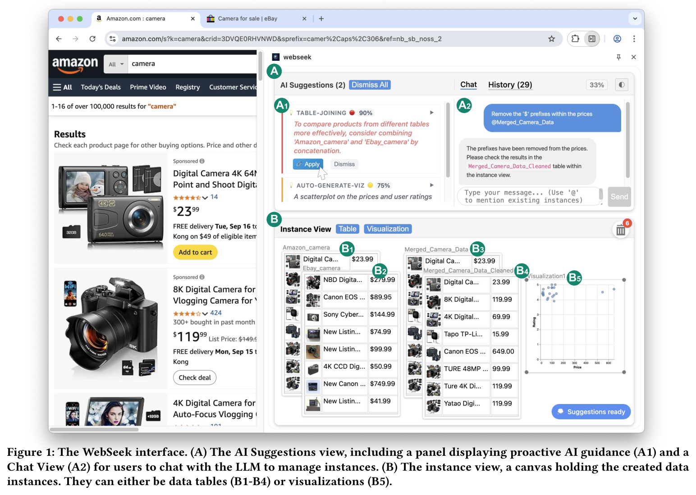Click the Suggestions ready button
Image resolution: width=696 pixels, height=495 pixels.
pos(591,412)
